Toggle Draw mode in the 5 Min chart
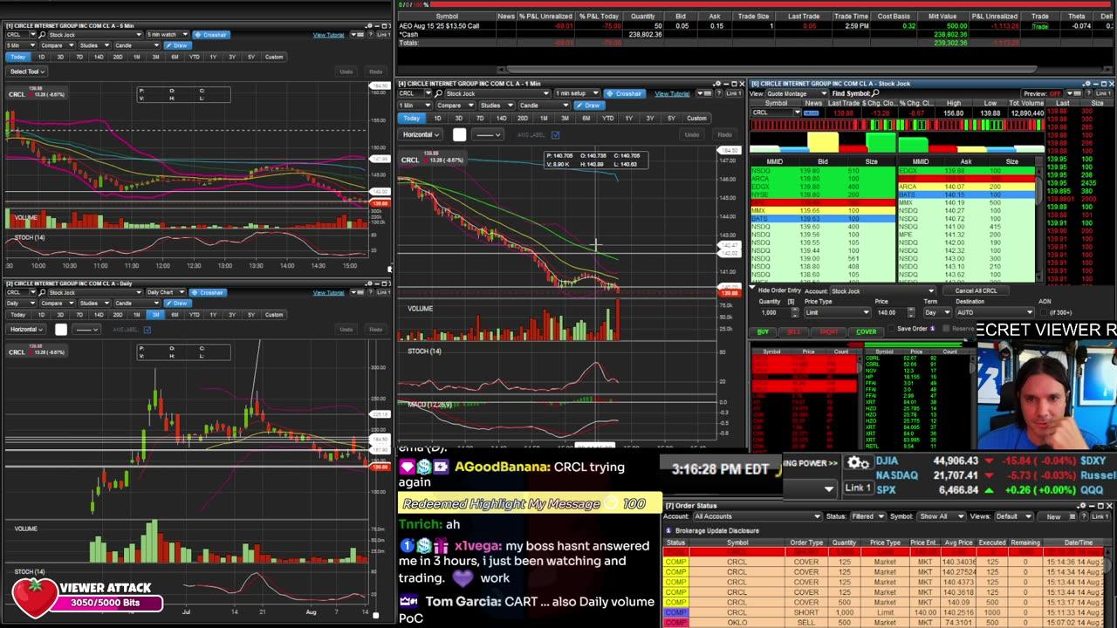The height and width of the screenshot is (628, 1117). (178, 45)
